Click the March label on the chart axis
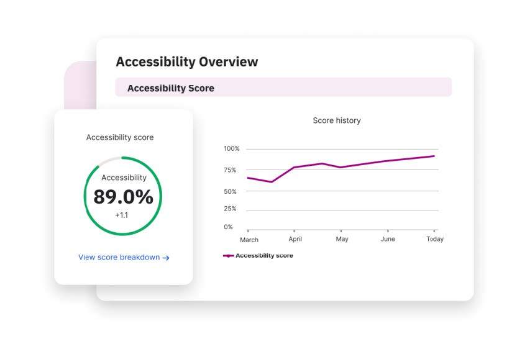517x339 pixels. click(x=249, y=239)
